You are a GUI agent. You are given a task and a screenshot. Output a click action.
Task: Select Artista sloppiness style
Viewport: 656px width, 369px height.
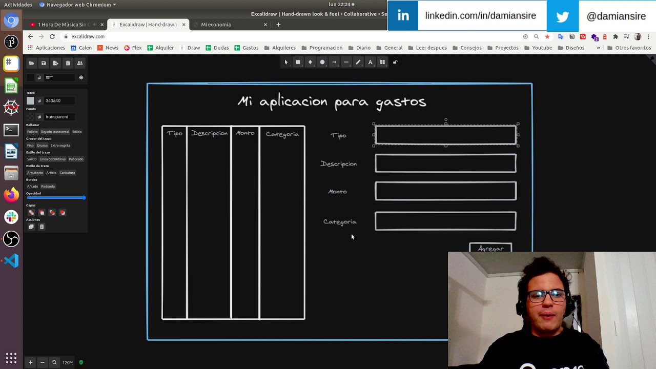pyautogui.click(x=51, y=173)
